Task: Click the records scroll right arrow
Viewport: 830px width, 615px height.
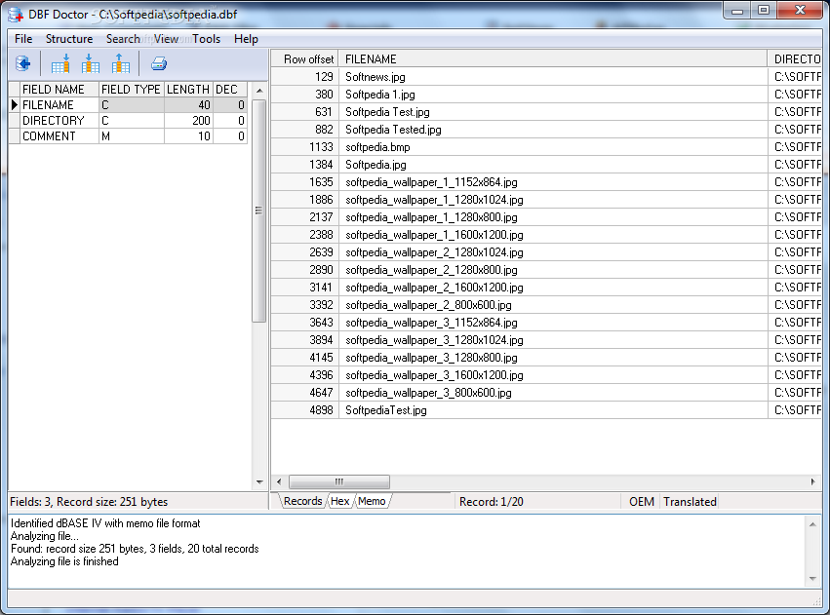Action: (813, 481)
